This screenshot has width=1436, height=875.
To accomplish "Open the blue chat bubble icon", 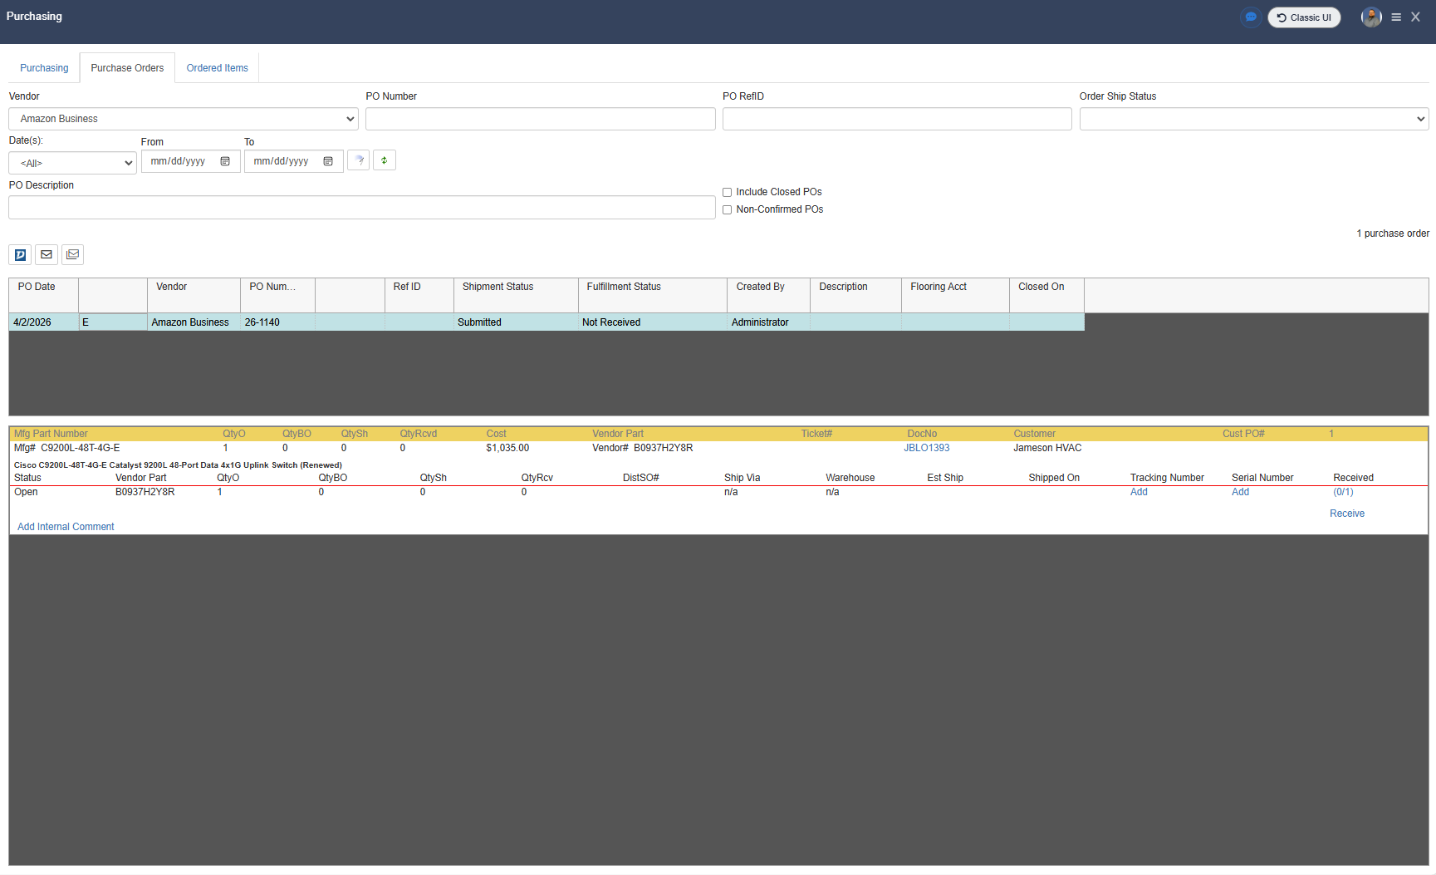I will pos(1250,17).
